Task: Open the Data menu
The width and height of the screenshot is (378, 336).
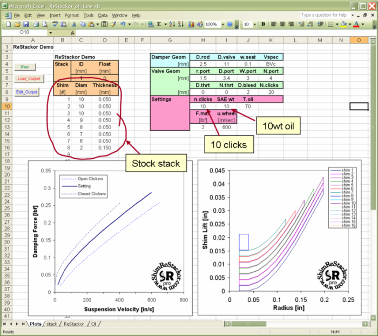Action: [x=103, y=16]
